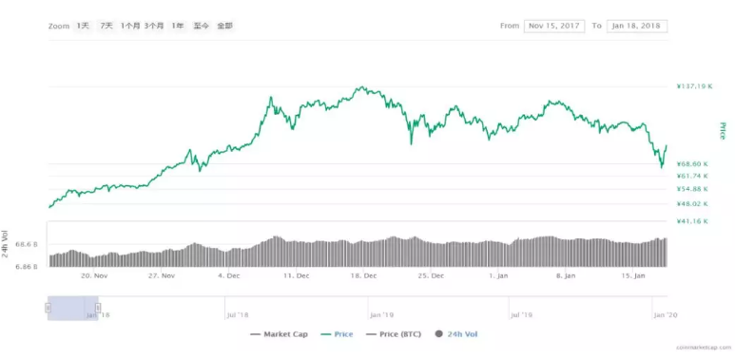The image size is (735, 359).
Task: Toggle the Price (BTC) series legend
Action: [394, 334]
